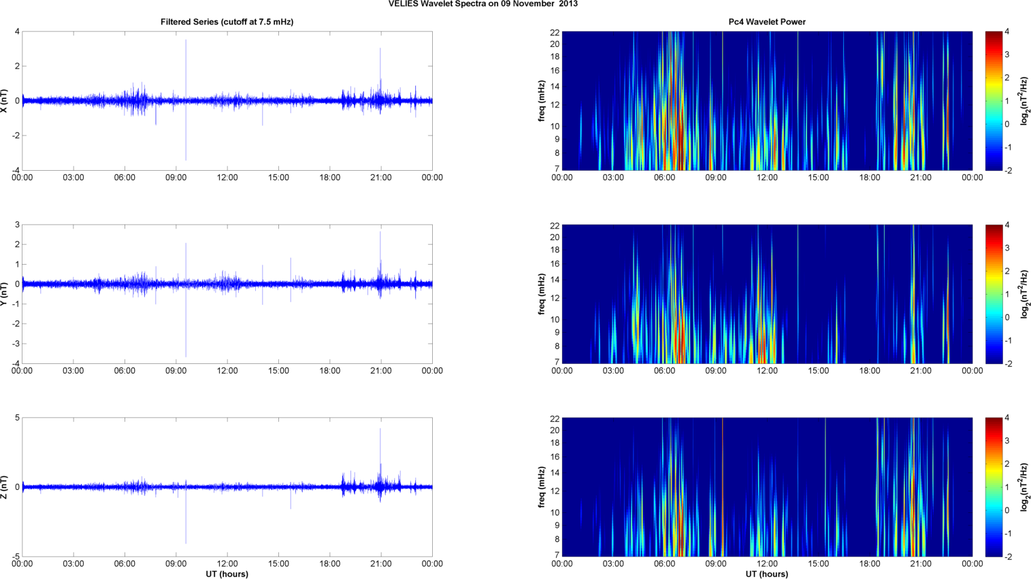Viewport: 1031px width, 579px height.
Task: Click the 'freq (mHz)' label of bottom spectrogram
Action: pyautogui.click(x=542, y=487)
